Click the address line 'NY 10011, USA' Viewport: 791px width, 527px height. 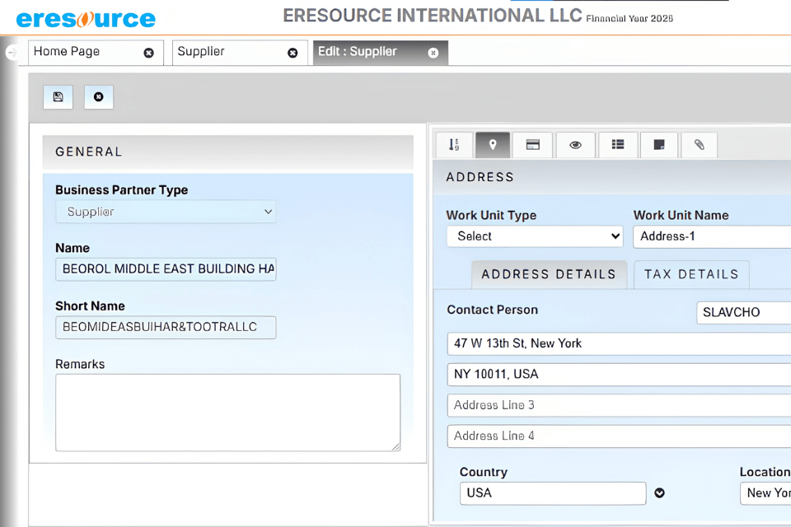(x=619, y=374)
